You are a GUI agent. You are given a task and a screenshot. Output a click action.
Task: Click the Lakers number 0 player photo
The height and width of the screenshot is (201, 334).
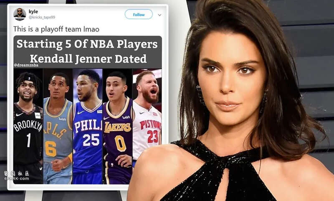click(118, 126)
